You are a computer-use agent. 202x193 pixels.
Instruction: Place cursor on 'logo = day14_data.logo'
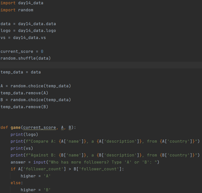tap(28, 31)
